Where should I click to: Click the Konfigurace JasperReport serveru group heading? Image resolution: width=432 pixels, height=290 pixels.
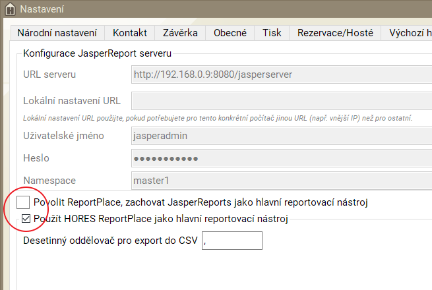tap(98, 53)
